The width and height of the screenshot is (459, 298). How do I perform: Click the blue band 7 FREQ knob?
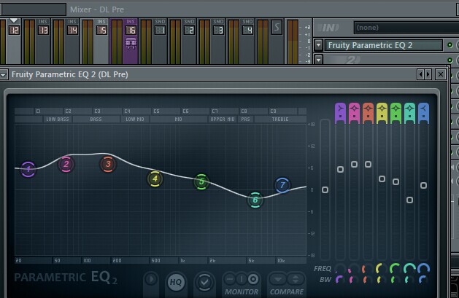(x=423, y=269)
